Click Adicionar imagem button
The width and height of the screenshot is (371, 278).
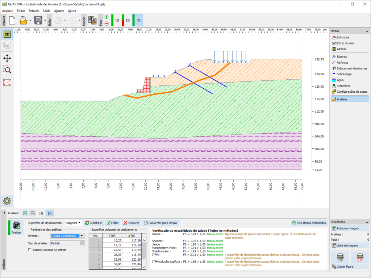click(x=350, y=228)
